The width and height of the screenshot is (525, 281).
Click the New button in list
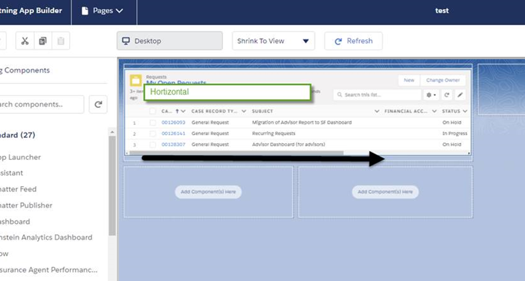pyautogui.click(x=409, y=81)
